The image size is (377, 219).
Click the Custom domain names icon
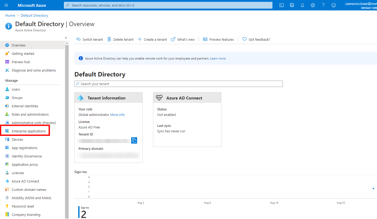click(x=7, y=190)
